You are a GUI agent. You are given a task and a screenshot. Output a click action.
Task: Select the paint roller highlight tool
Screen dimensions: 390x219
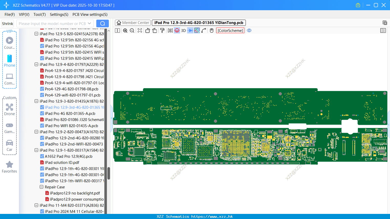(162, 30)
